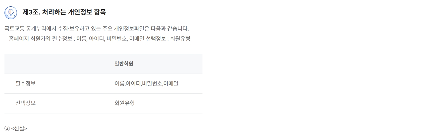Select the '<신설>' text below the table
Image resolution: width=443 pixels, height=136 pixels.
(19, 128)
